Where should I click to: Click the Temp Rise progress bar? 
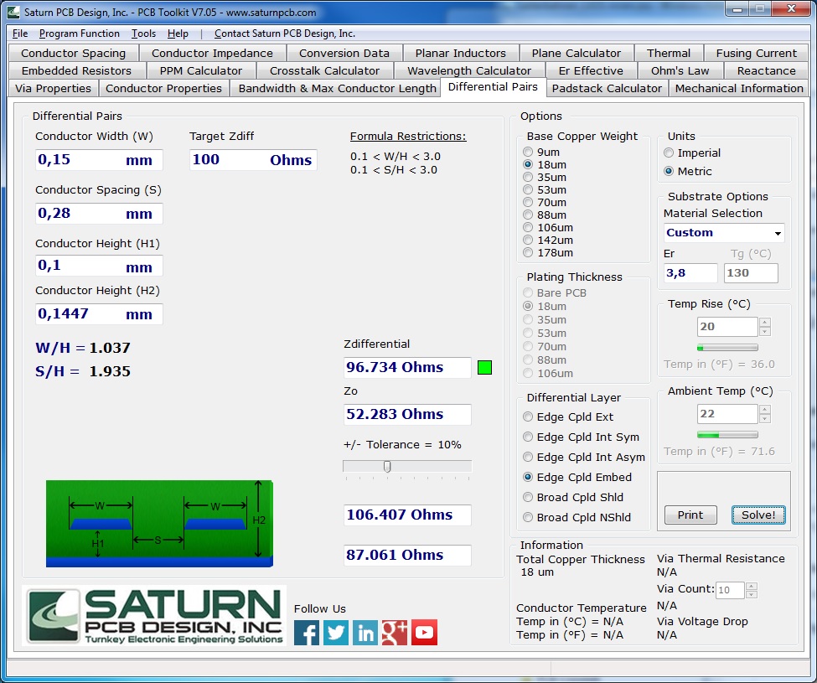727,348
